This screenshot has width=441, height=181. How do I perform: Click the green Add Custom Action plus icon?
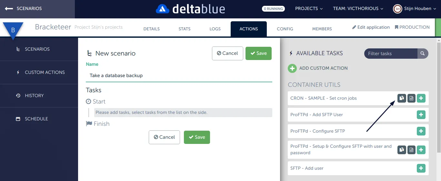coord(292,68)
